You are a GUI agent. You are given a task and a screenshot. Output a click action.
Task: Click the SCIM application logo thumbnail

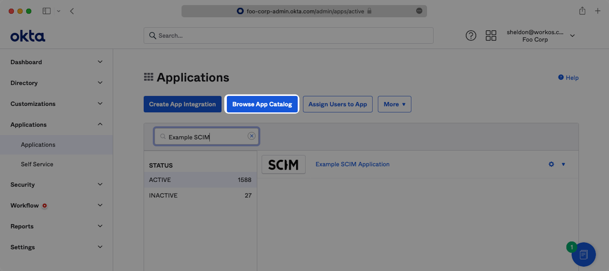[x=283, y=165]
